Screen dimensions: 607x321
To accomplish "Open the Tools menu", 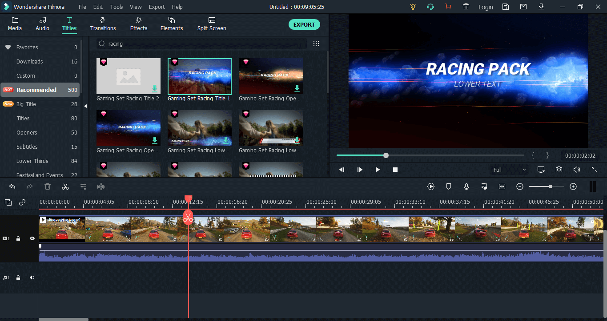I will (x=117, y=7).
